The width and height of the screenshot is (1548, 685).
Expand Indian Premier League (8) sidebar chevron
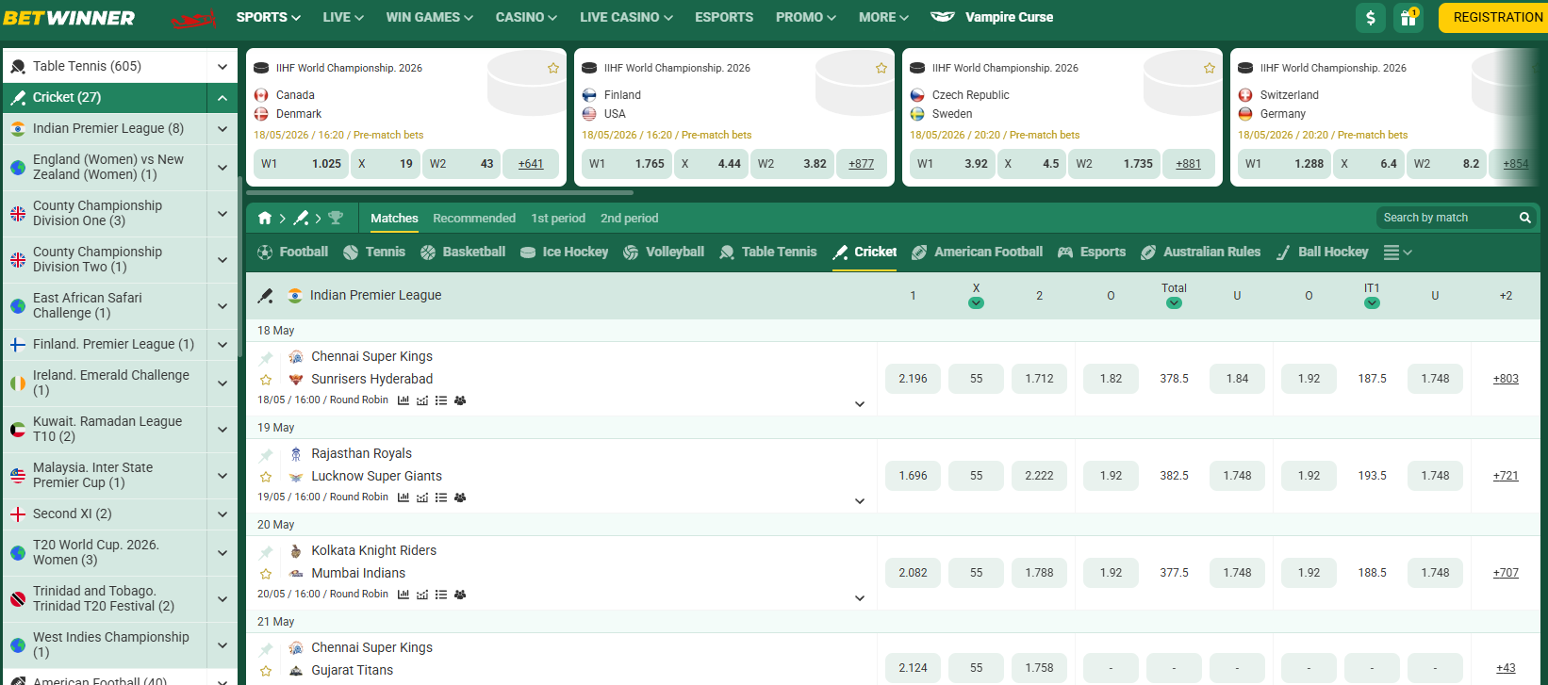[x=222, y=128]
